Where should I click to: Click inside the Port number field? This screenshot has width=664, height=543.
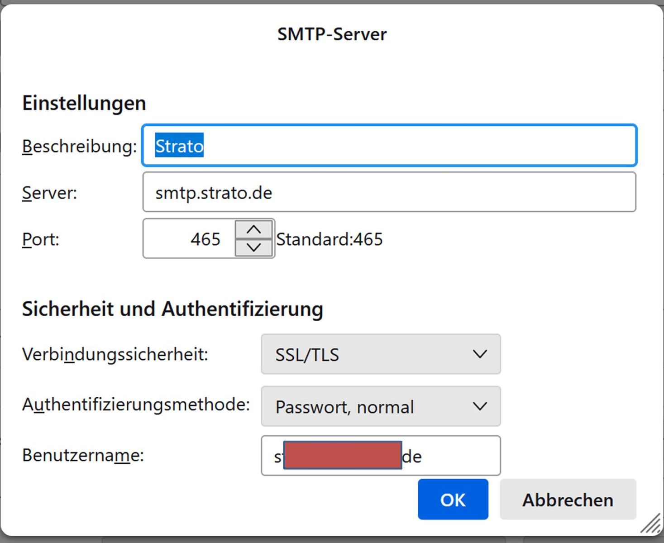pyautogui.click(x=190, y=239)
